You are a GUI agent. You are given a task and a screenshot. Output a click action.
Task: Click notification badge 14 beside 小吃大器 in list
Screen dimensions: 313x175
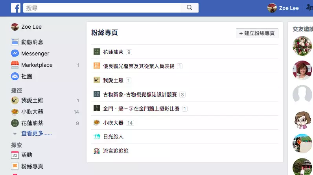pyautogui.click(x=130, y=123)
